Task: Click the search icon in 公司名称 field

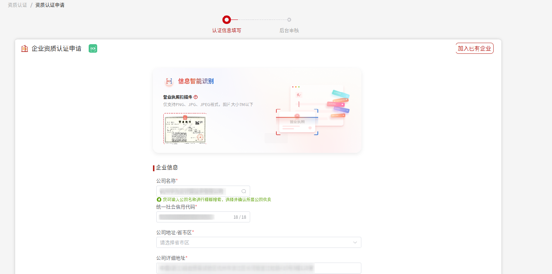Action: click(243, 191)
